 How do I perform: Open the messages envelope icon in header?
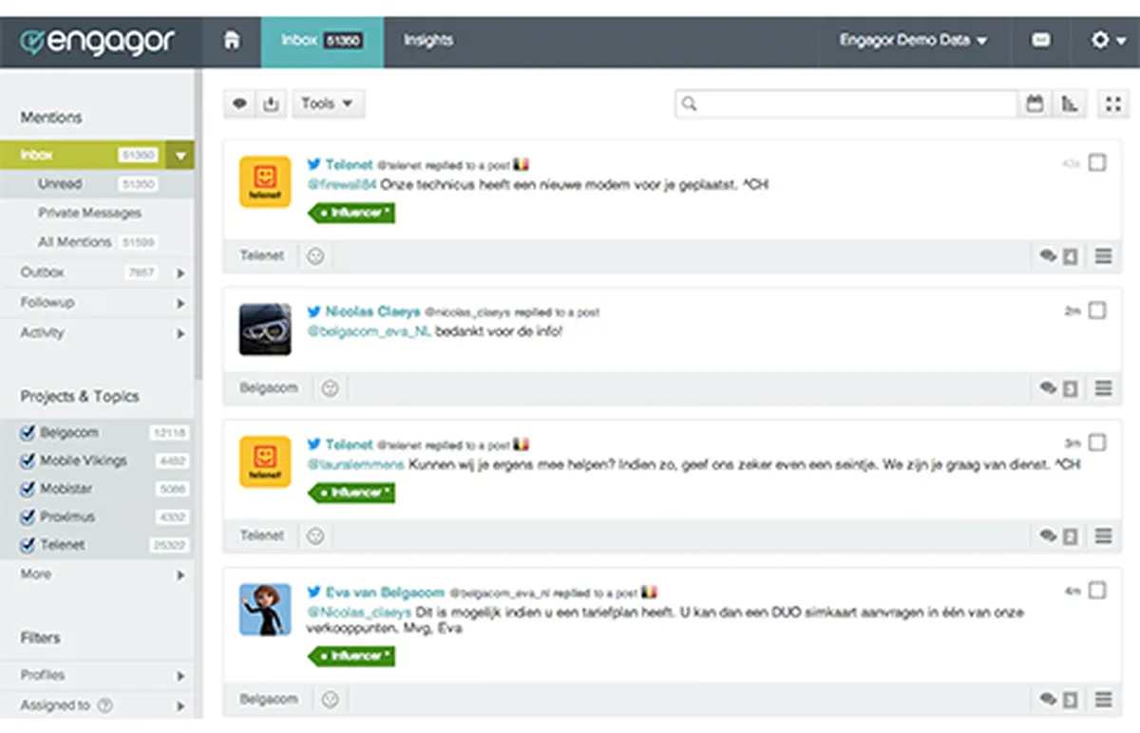pyautogui.click(x=1041, y=41)
